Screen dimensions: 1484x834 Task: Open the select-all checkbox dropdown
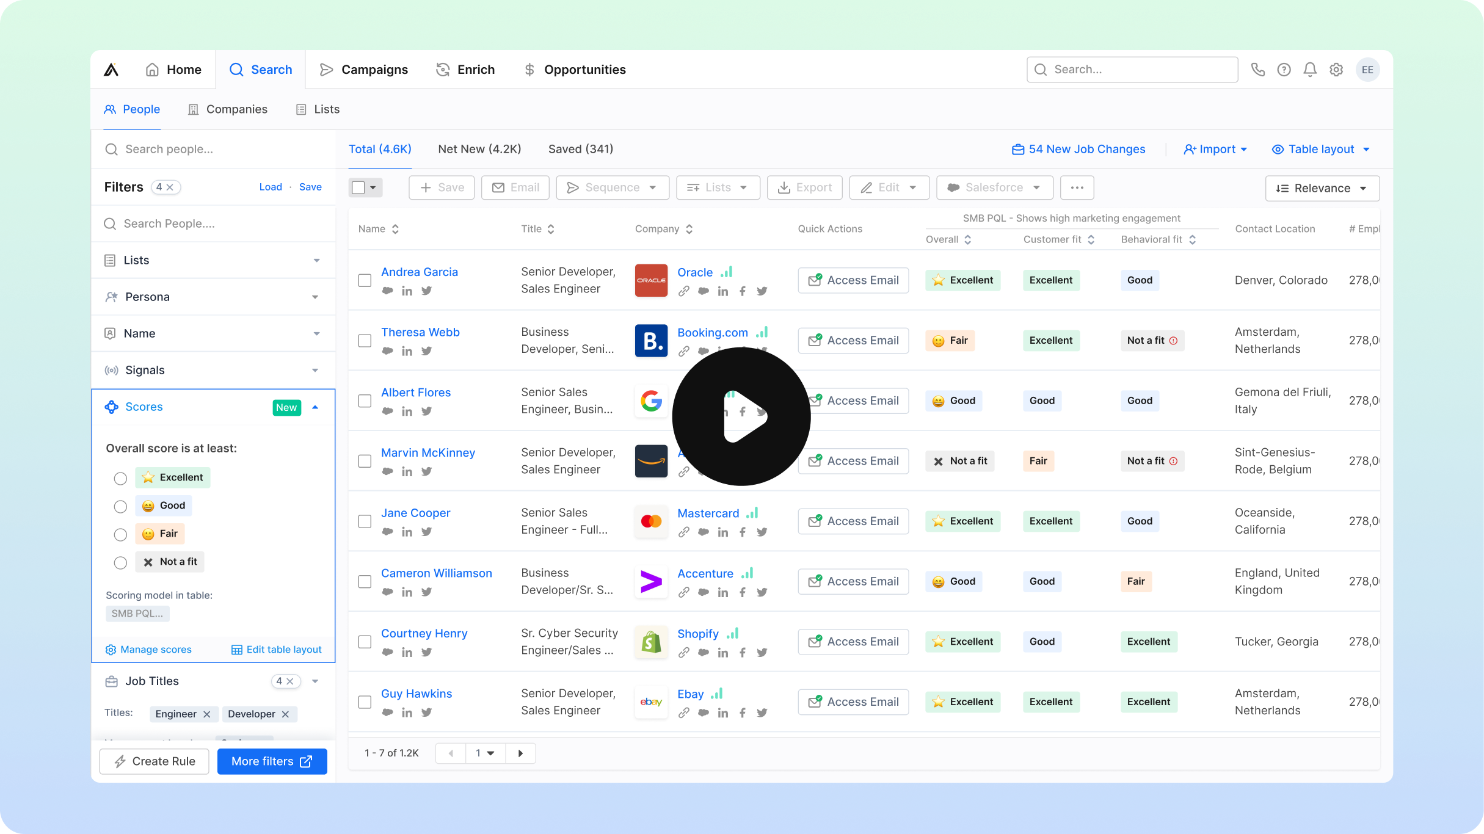(373, 187)
